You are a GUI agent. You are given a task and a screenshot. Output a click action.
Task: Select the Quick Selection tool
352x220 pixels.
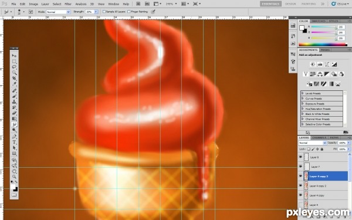14,73
